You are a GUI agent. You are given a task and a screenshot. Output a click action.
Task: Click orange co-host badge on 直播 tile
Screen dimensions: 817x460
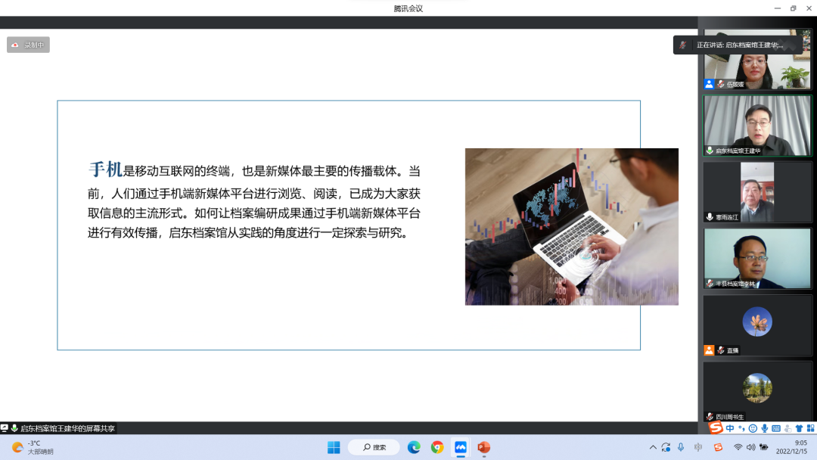(709, 350)
